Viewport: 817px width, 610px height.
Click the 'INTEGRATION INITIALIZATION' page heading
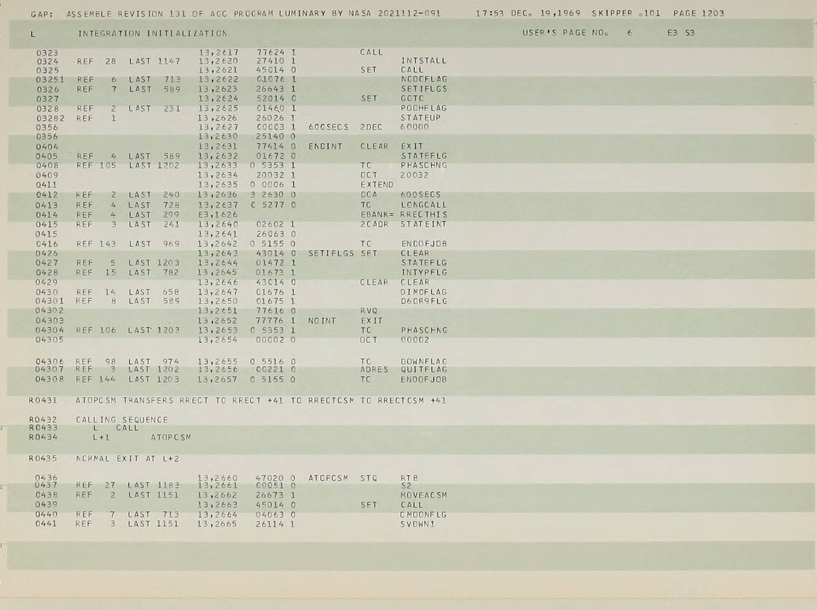pos(152,34)
